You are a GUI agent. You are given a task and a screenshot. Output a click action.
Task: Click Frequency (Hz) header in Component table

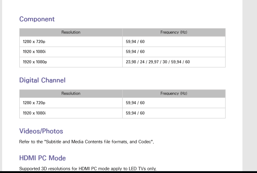coord(174,32)
